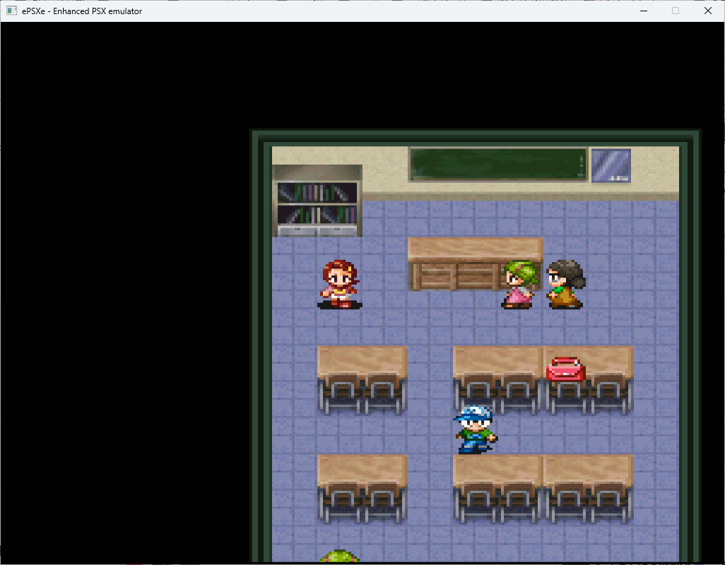Pick the red bag on the desk

[565, 369]
